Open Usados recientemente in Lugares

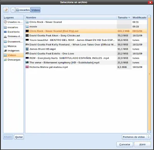pos(13,22)
